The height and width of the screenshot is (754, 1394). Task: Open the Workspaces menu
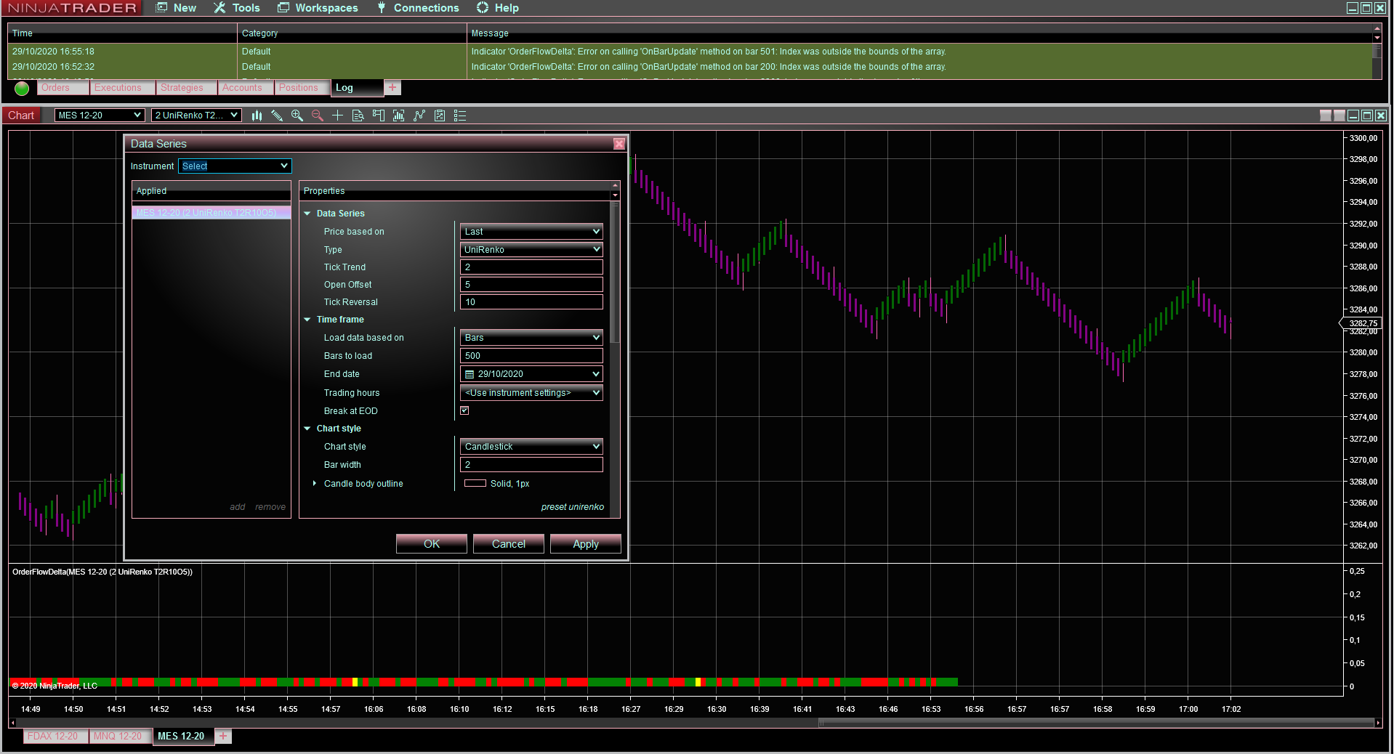tap(318, 8)
